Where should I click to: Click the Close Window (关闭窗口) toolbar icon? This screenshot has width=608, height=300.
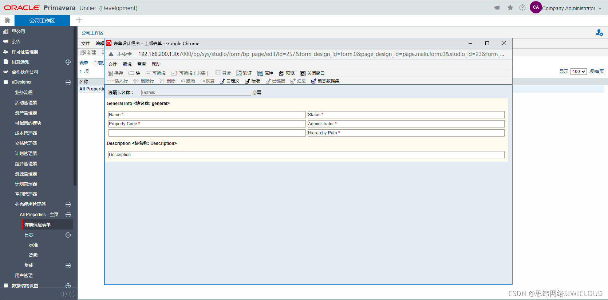[303, 73]
